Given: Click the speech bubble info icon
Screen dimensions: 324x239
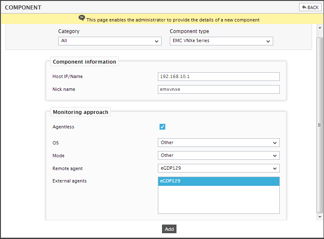Looking at the screenshot, I should coord(82,18).
